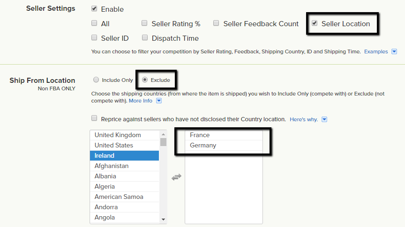Click the swap arrows between country lists
This screenshot has width=405, height=227.
coord(176,177)
